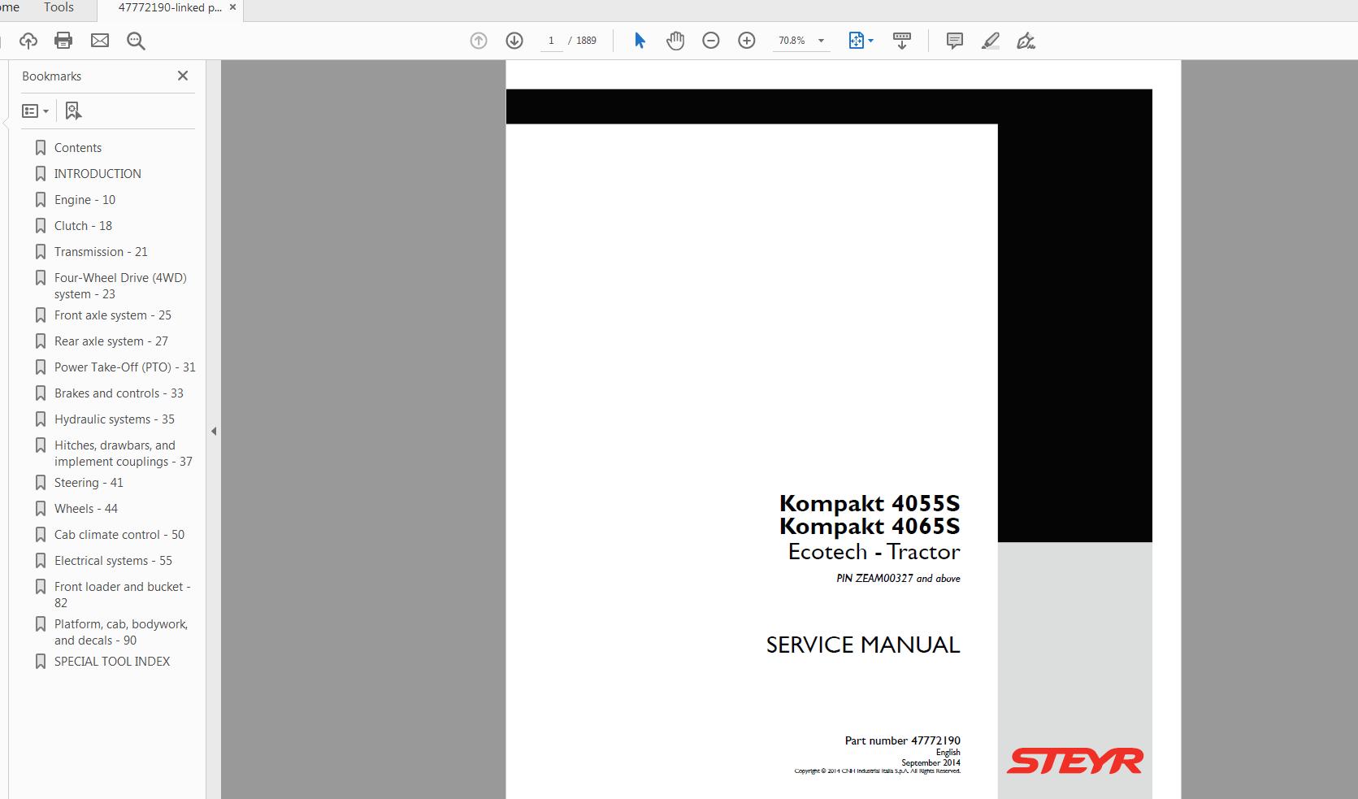Click the bookmark icon beside Engine - 10
The image size is (1358, 799).
[41, 200]
